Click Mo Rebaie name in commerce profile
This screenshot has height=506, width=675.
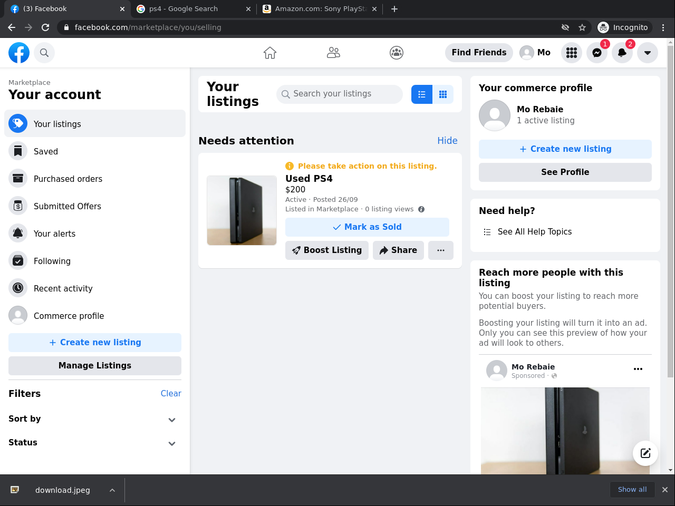coord(540,110)
